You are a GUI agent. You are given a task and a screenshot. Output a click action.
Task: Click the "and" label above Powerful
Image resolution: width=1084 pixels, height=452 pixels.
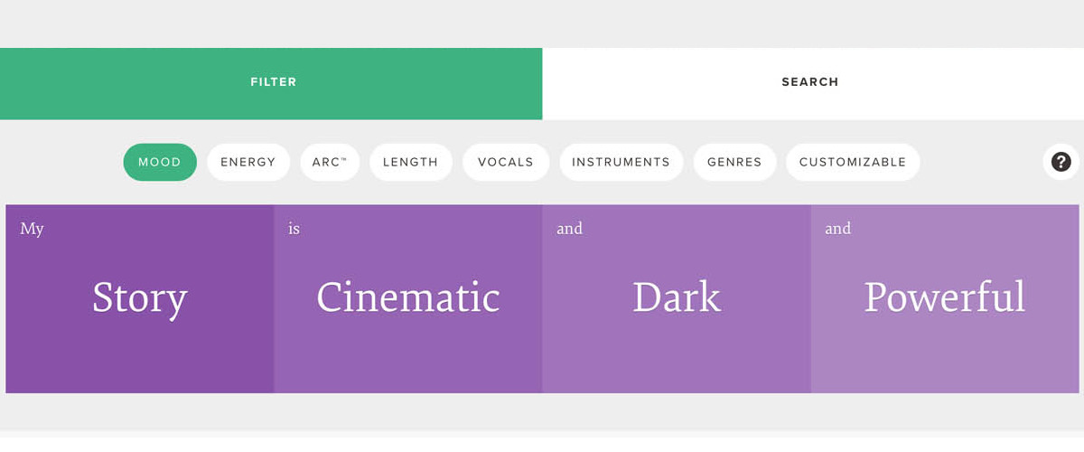click(x=837, y=229)
